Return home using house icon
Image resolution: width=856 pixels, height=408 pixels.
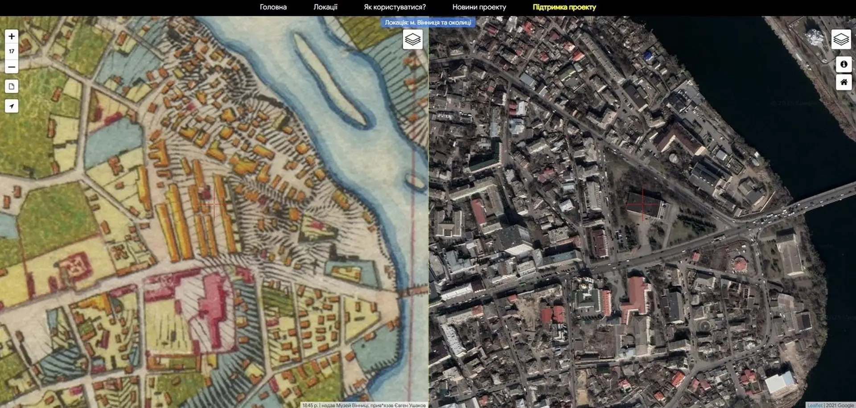[844, 82]
